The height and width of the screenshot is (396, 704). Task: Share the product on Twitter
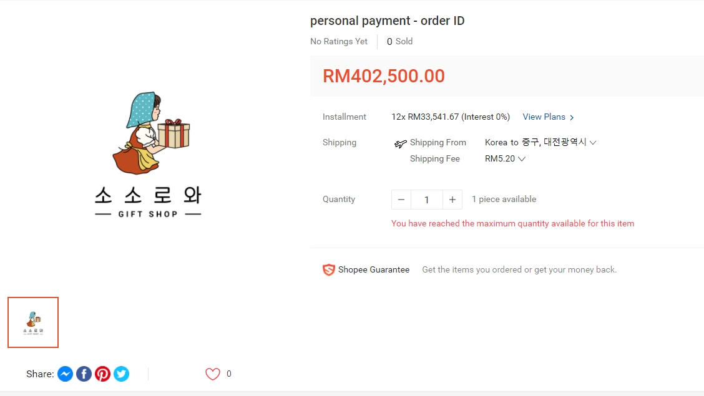point(122,374)
